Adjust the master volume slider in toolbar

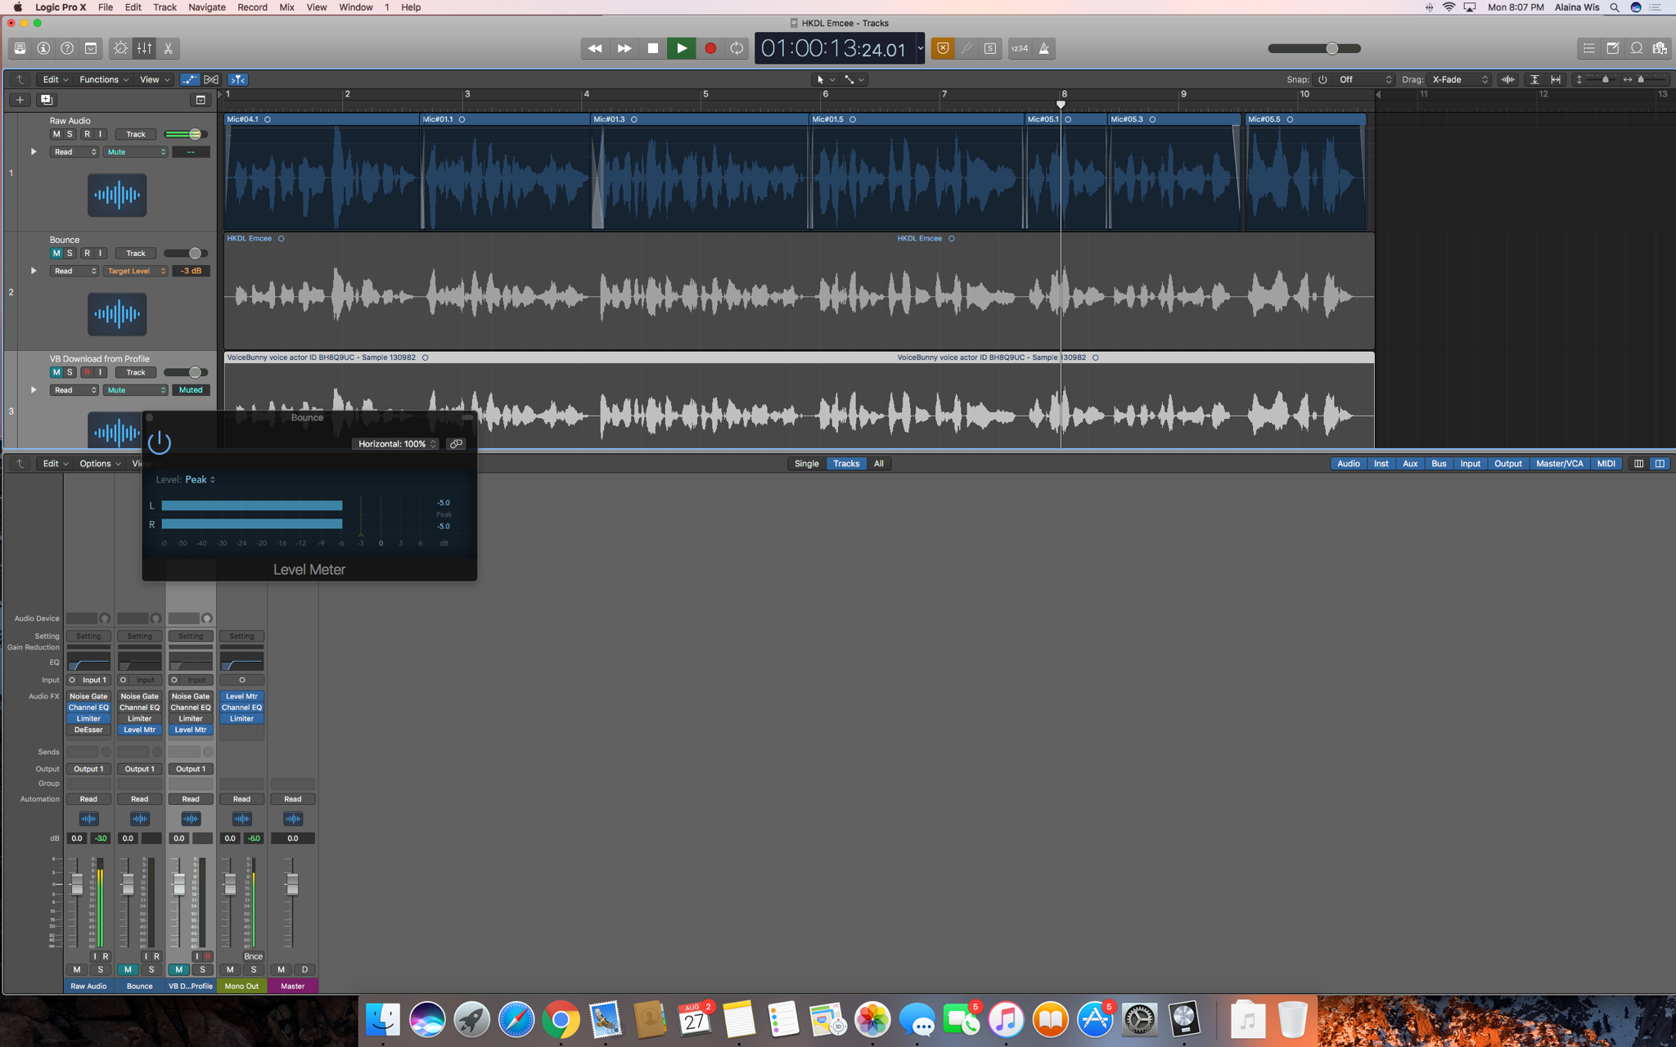[x=1331, y=48]
